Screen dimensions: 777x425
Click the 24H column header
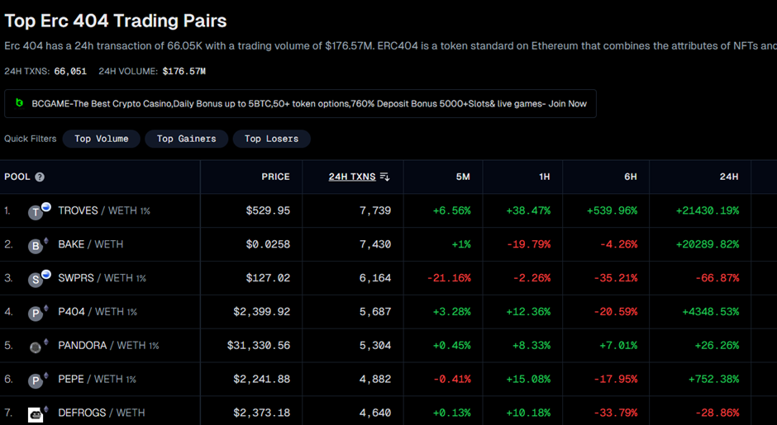(x=729, y=177)
